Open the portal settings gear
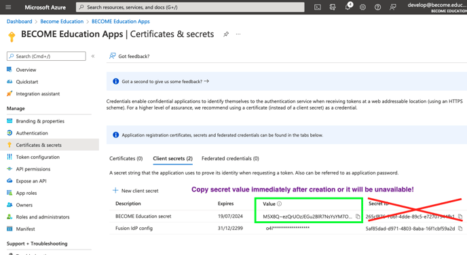 click(362, 7)
